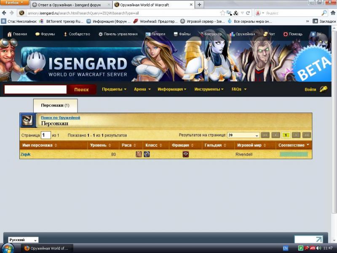Open the Wowhead bookmark

[x=155, y=22]
